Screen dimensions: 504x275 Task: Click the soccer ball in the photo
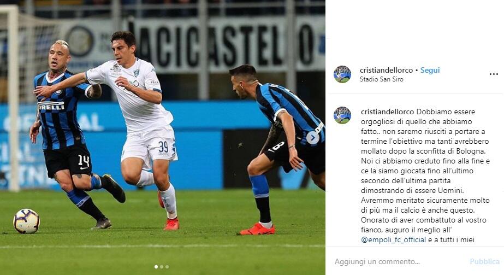[26, 221]
